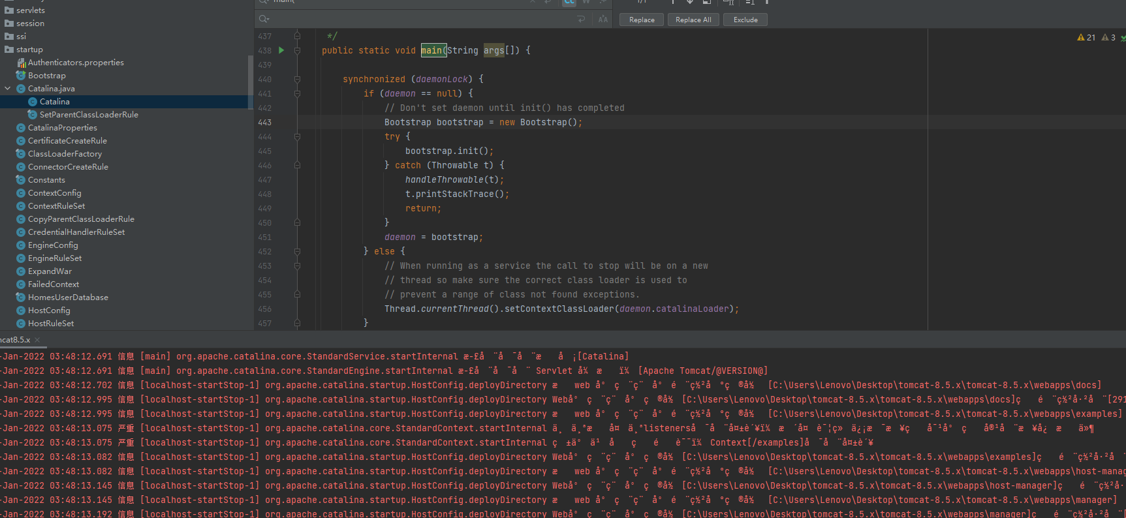The height and width of the screenshot is (518, 1126).
Task: Run main method via gutter play icon
Action: point(281,50)
